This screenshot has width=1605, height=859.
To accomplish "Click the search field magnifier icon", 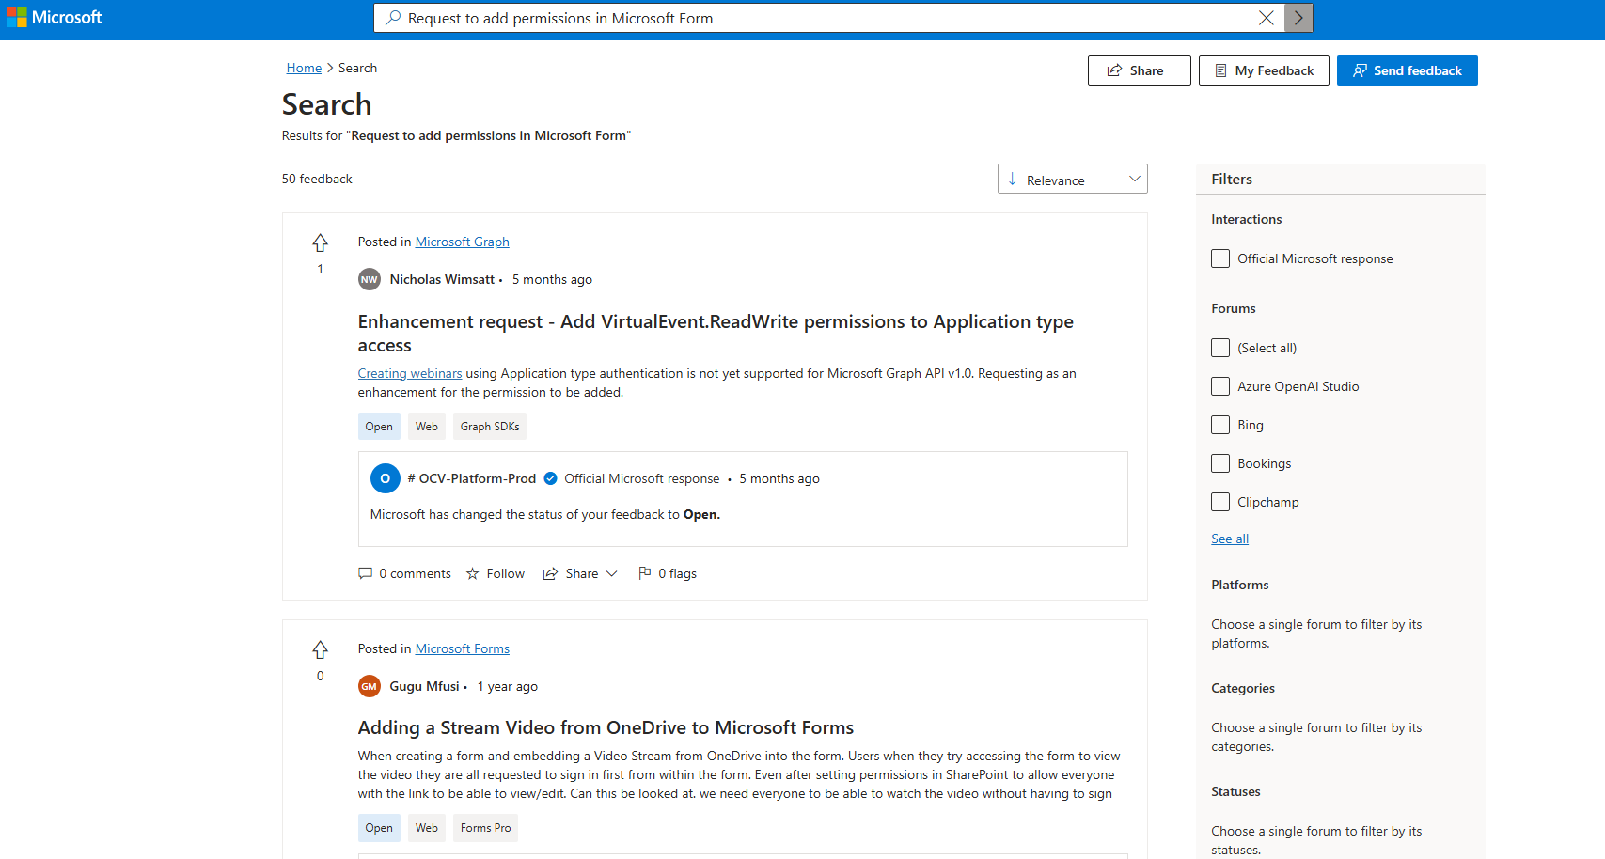I will [393, 18].
